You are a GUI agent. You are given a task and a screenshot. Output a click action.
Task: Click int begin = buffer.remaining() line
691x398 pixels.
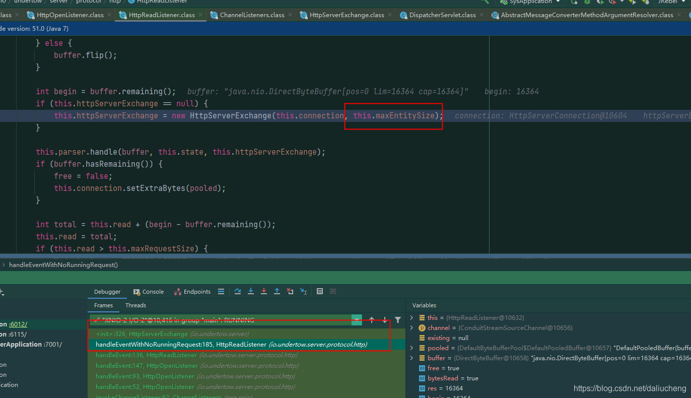(106, 92)
